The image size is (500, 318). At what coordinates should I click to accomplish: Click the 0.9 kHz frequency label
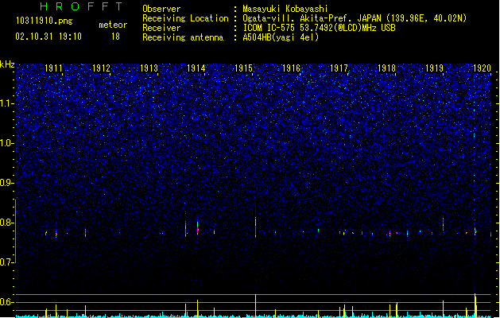point(7,183)
